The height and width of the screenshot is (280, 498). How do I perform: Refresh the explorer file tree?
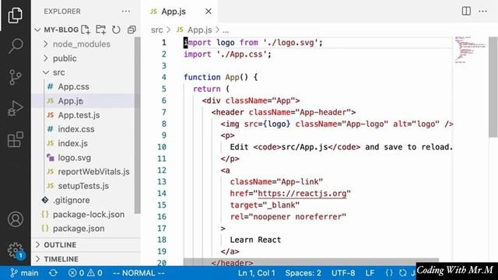click(x=116, y=30)
